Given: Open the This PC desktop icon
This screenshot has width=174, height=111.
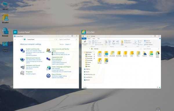Looking at the screenshot, I should point(5,6).
